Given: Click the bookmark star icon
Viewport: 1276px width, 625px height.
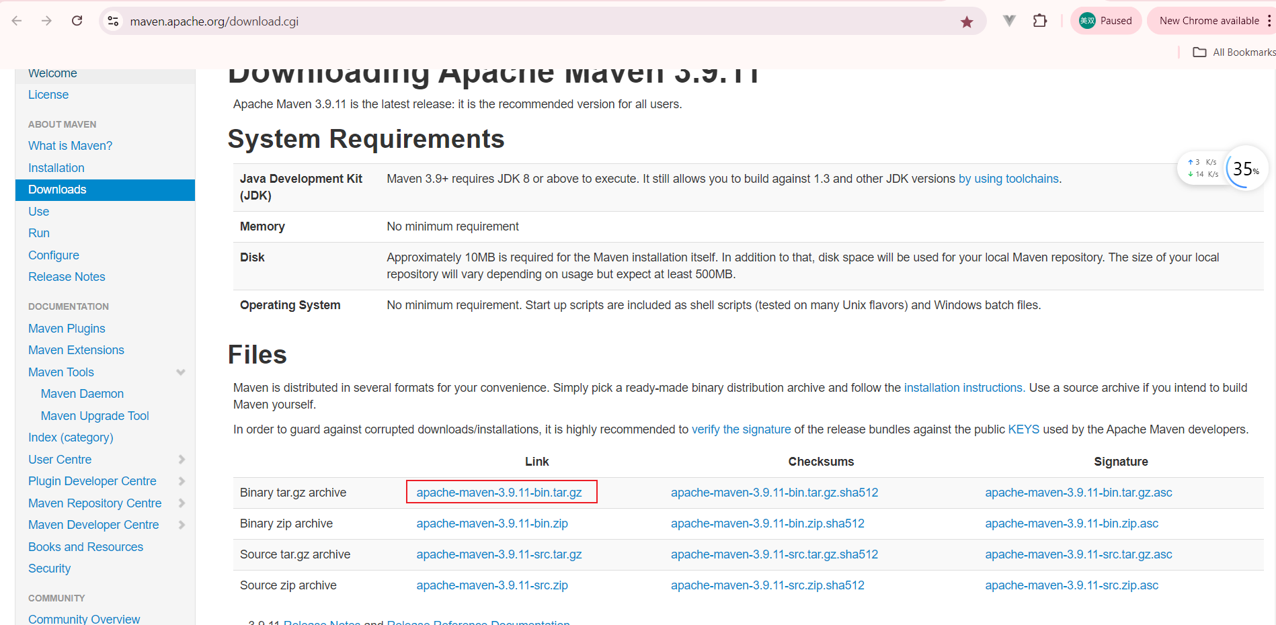Looking at the screenshot, I should pyautogui.click(x=967, y=22).
